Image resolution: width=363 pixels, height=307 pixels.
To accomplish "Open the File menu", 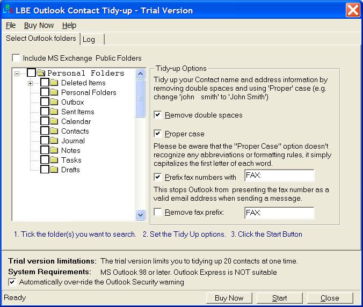I will (10, 25).
